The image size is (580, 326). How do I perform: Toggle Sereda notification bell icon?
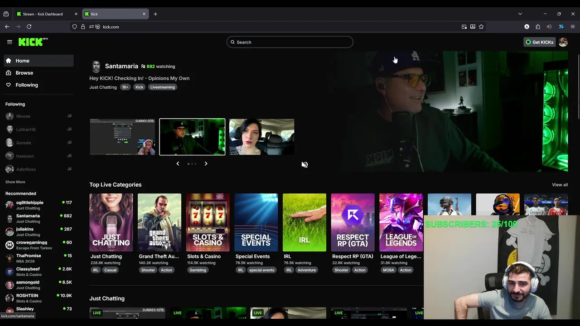coord(69,143)
